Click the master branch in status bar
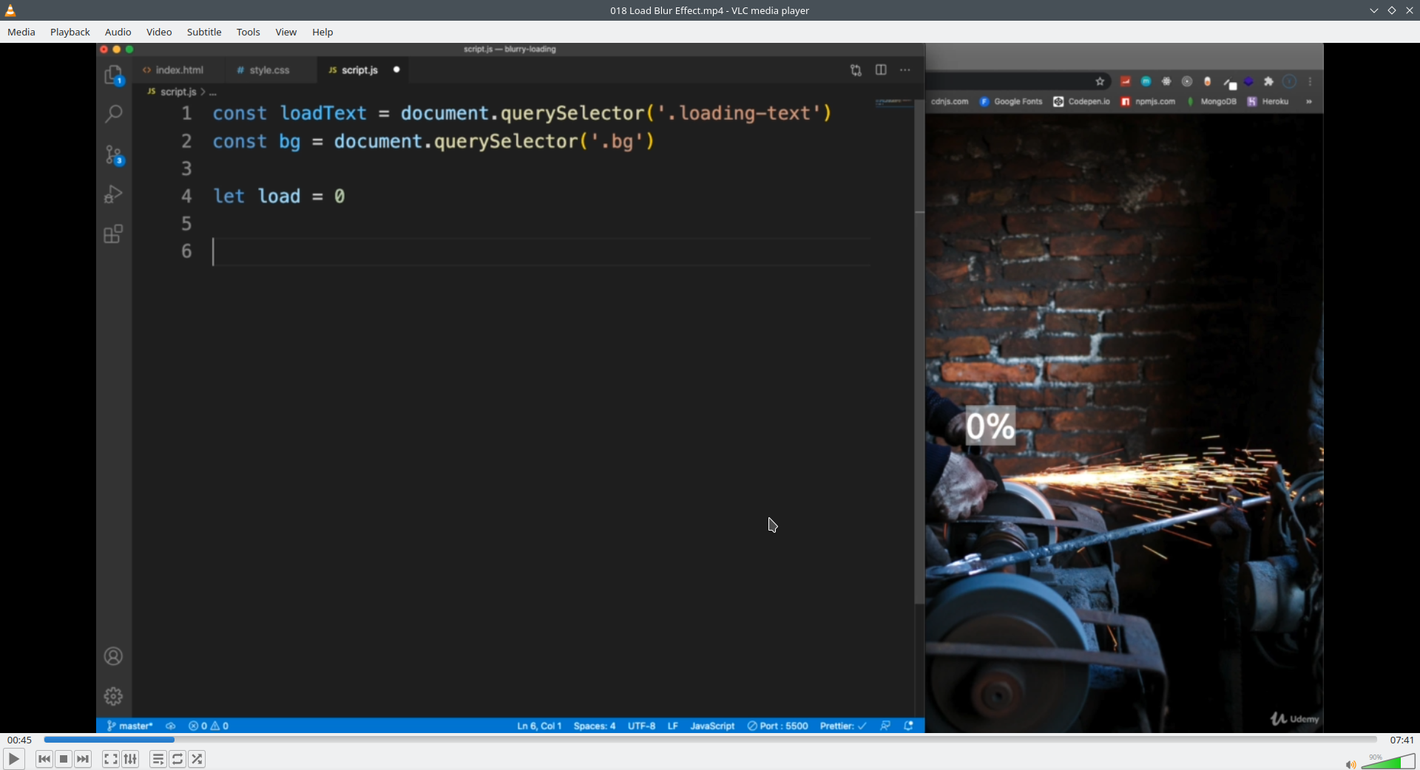 130,726
